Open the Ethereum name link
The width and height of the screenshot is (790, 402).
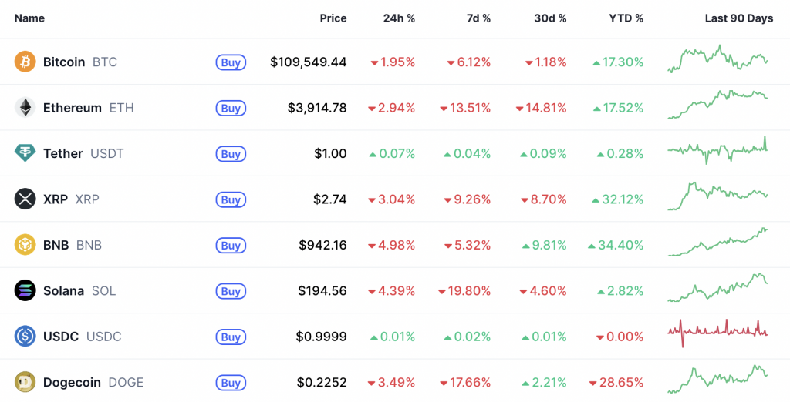click(73, 108)
